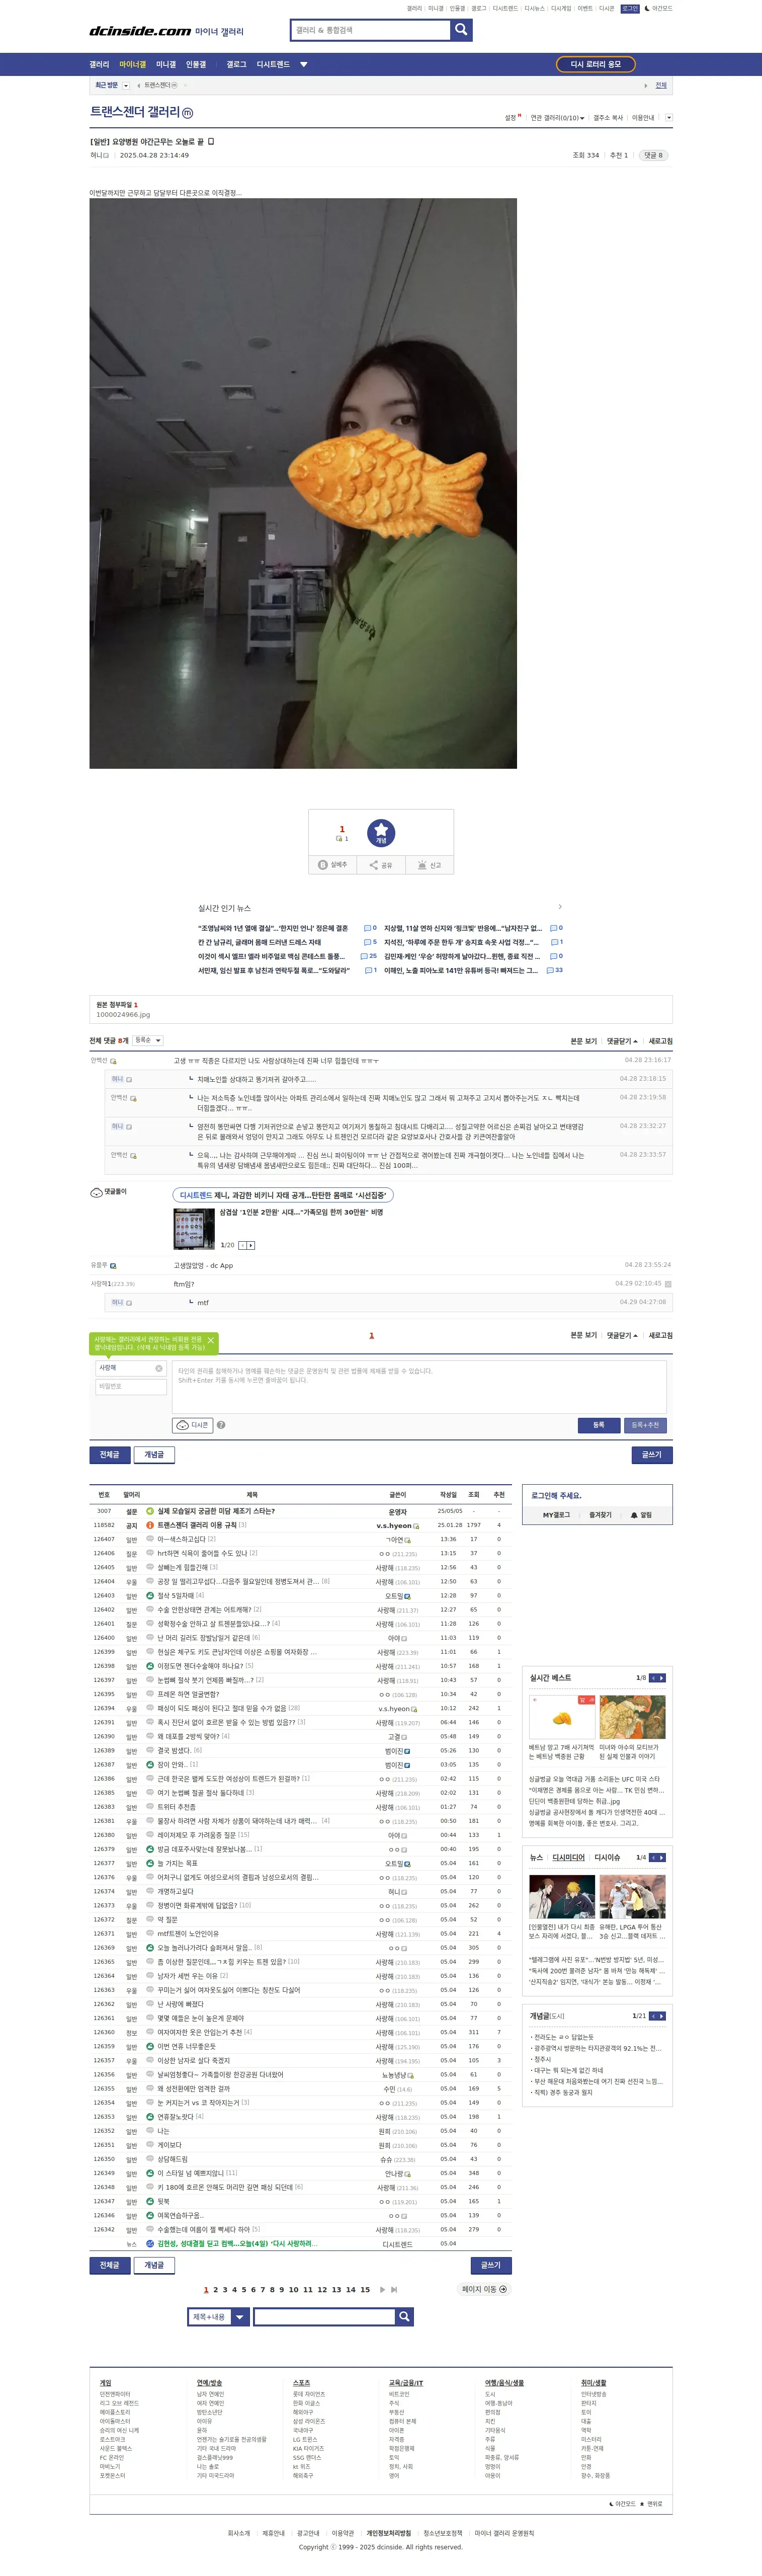Jump to last page arrow in pagination
This screenshot has height=2576, width=762.
(394, 2289)
